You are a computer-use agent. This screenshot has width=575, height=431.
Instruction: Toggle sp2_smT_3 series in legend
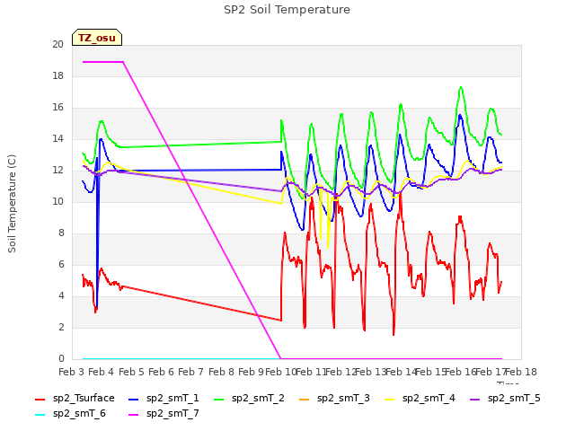334,399
